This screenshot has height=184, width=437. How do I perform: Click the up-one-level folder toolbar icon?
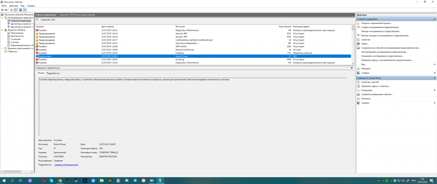pos(11,10)
